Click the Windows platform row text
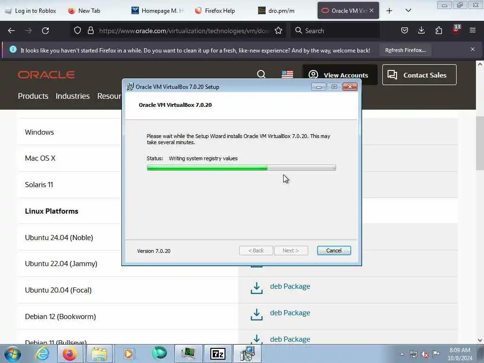Screen dimensions: 484x363 tap(39, 132)
